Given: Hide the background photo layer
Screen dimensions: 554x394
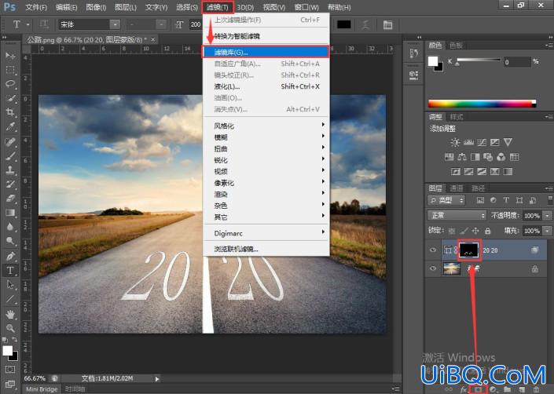Looking at the screenshot, I should click(x=433, y=268).
